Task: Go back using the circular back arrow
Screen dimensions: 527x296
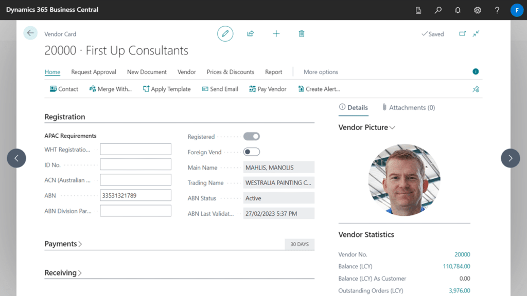Action: click(30, 32)
